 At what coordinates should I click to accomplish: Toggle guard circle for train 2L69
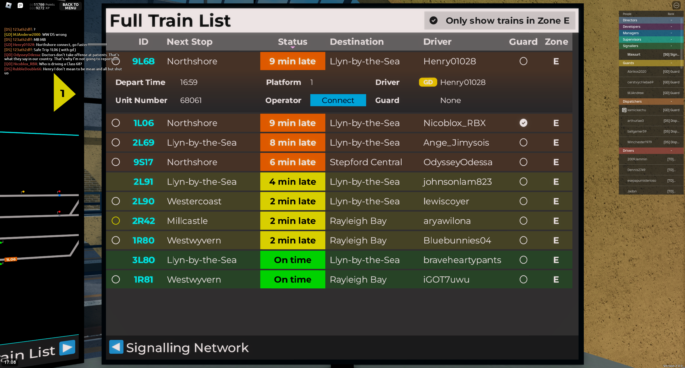point(523,142)
